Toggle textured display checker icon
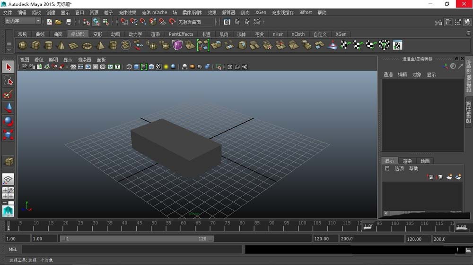The image size is (473, 265). pyautogui.click(x=158, y=67)
